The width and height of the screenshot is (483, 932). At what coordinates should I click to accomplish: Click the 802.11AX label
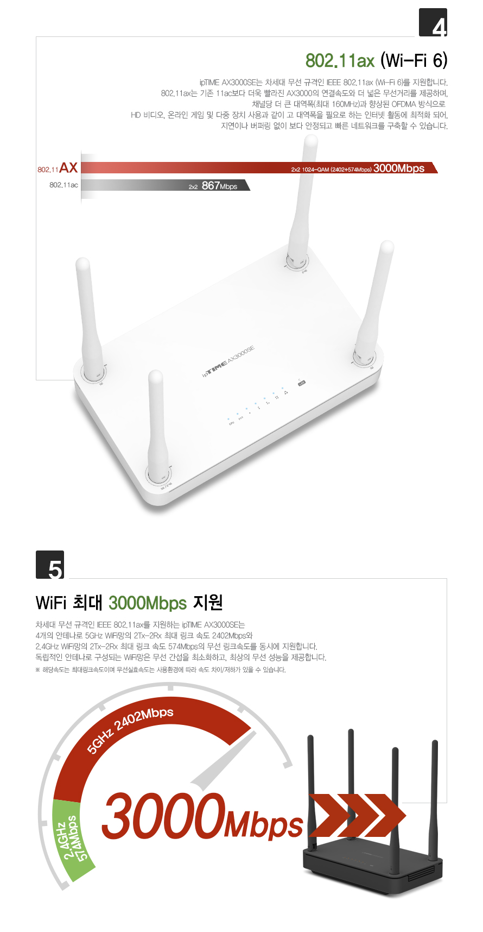(x=58, y=168)
